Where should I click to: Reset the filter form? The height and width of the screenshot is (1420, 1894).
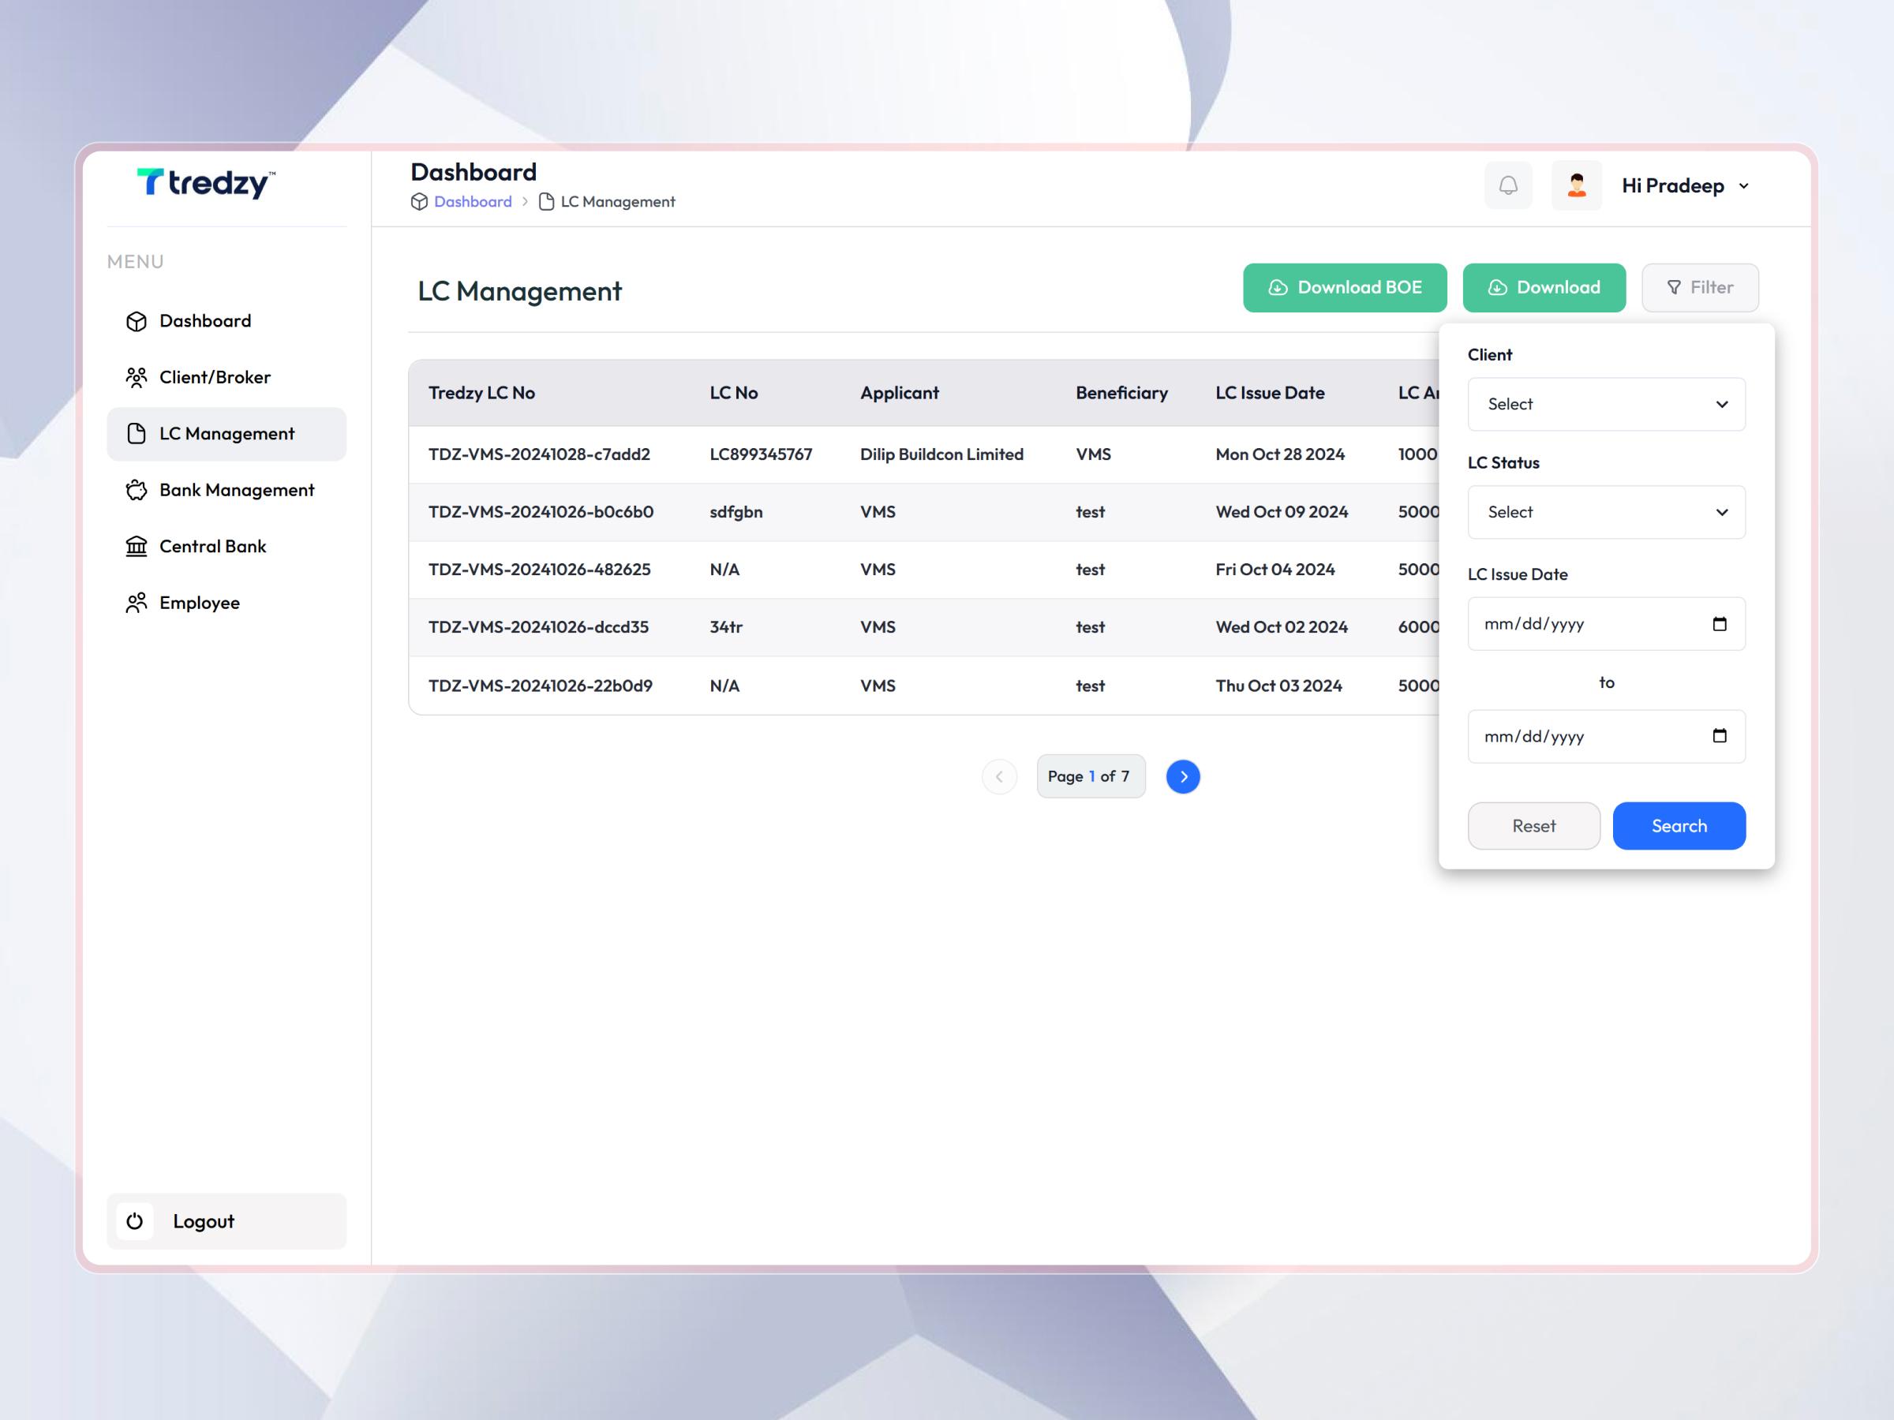click(x=1533, y=826)
